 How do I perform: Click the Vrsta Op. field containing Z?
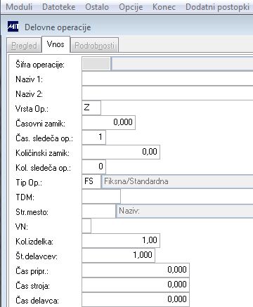[x=91, y=107]
